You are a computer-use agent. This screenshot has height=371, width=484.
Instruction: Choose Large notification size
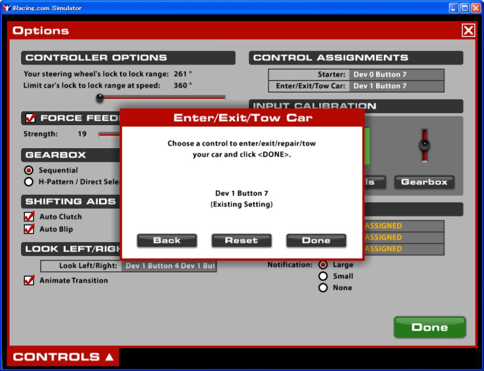(x=323, y=265)
